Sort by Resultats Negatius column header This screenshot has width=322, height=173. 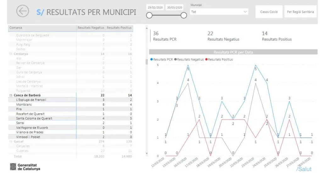coord(91,28)
